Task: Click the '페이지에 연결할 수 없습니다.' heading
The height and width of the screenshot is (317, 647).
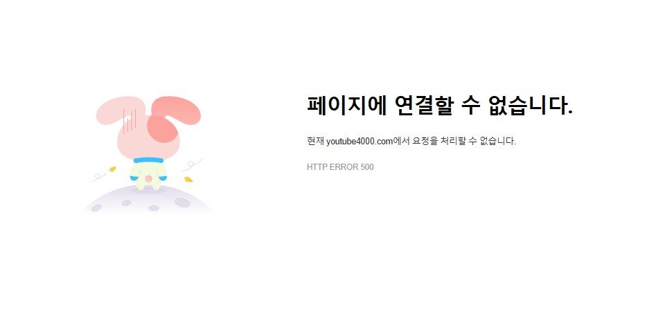Action: pos(440,105)
